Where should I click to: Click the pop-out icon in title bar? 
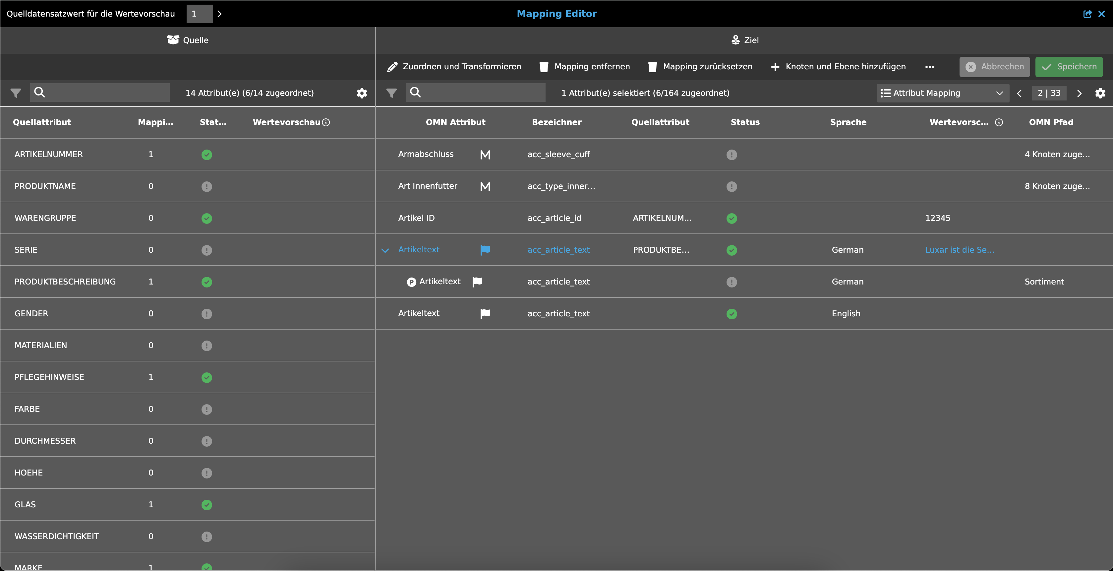point(1087,14)
